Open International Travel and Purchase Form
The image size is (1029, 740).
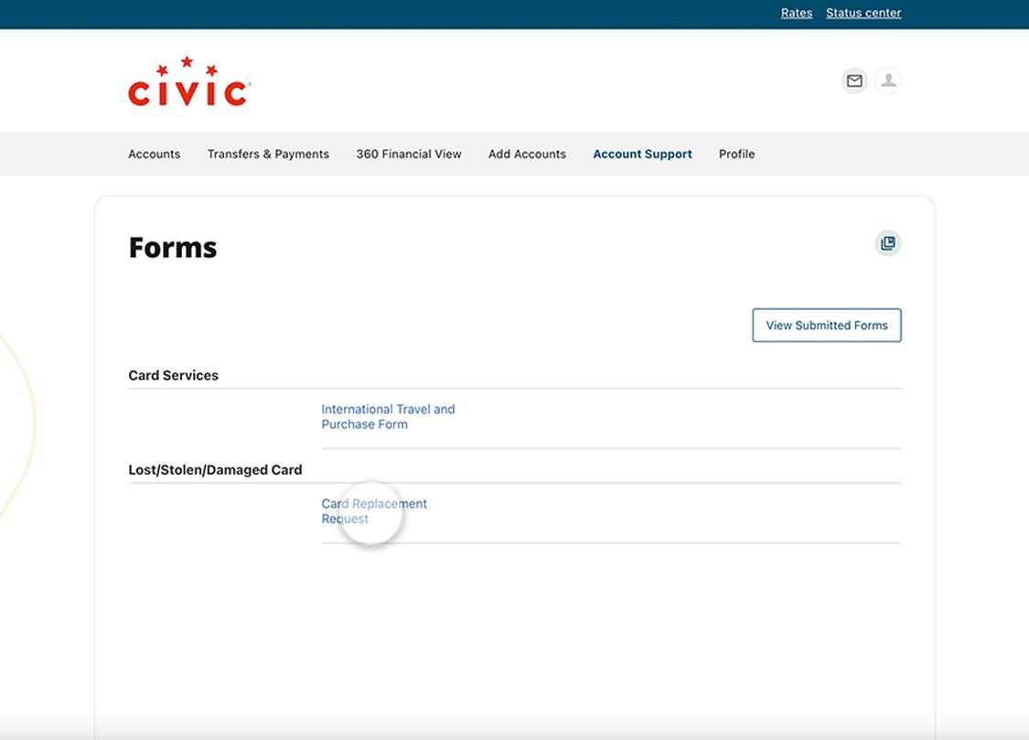[x=388, y=416]
